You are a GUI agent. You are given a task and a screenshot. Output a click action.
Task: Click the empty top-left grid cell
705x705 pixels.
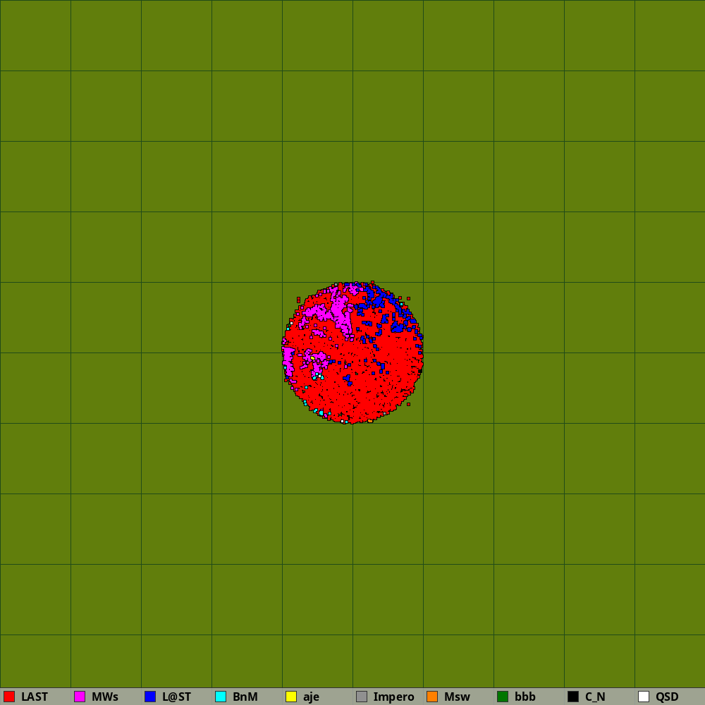click(35, 35)
